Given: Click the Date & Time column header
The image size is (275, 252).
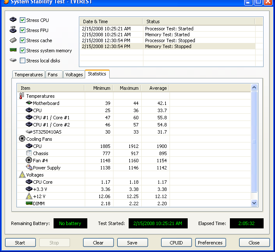Looking at the screenshot, I should pos(111,21).
